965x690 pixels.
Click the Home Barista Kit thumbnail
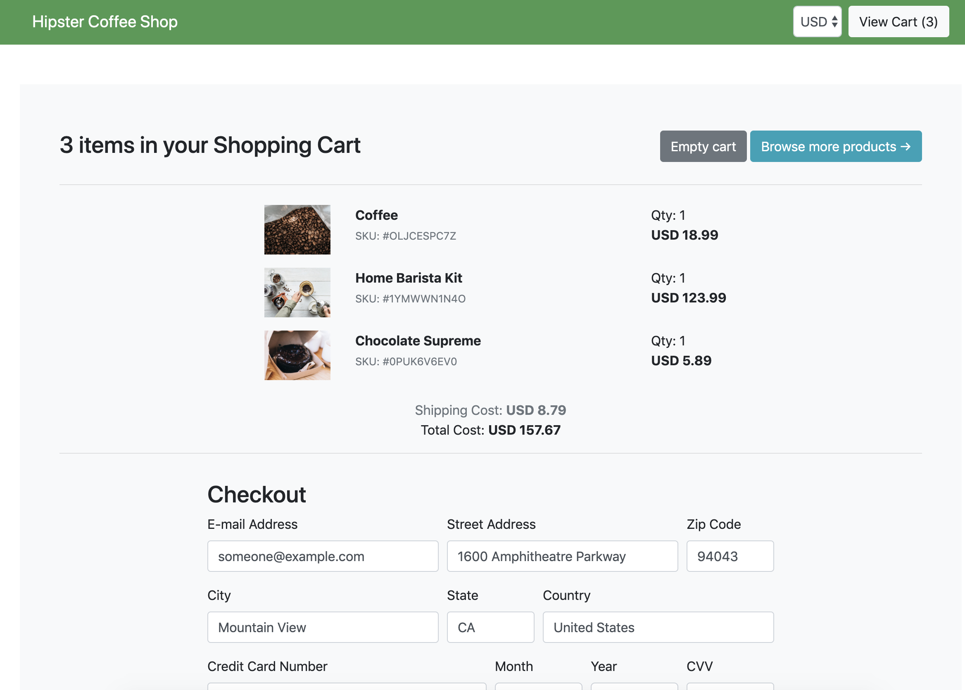297,292
